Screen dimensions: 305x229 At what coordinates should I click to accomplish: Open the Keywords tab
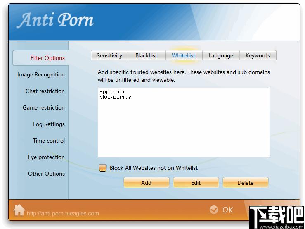point(258,55)
